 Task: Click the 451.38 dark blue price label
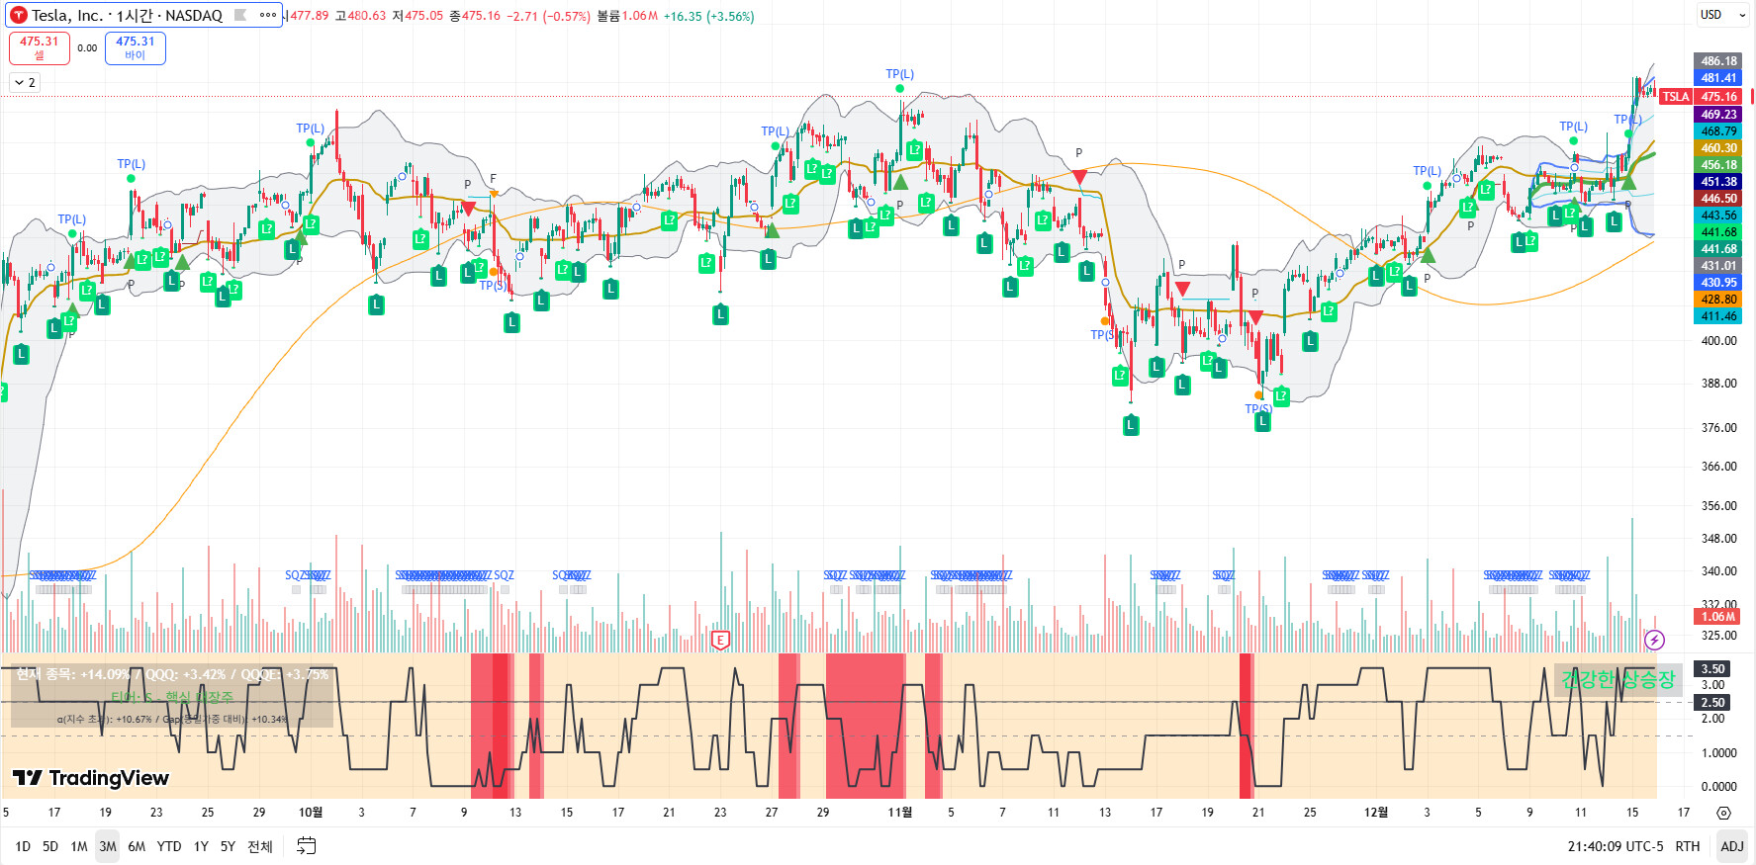pyautogui.click(x=1718, y=182)
